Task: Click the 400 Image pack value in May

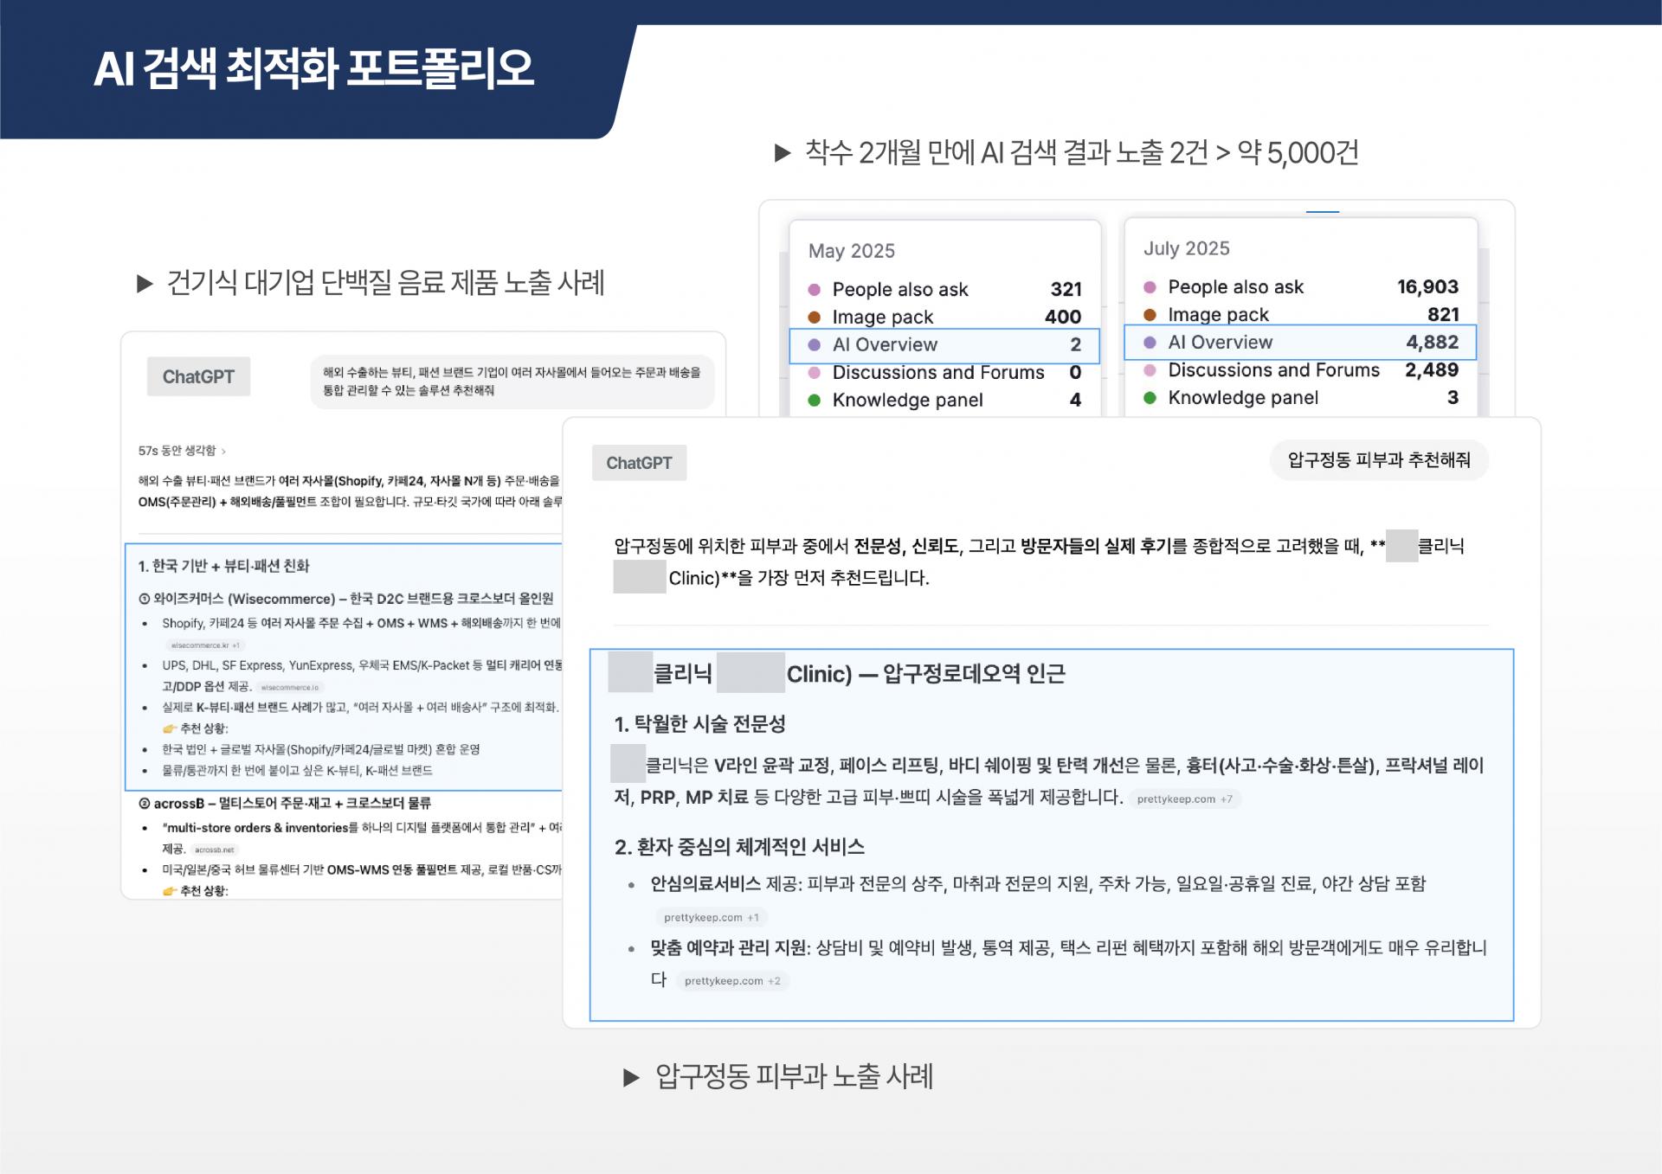Action: 1063,318
